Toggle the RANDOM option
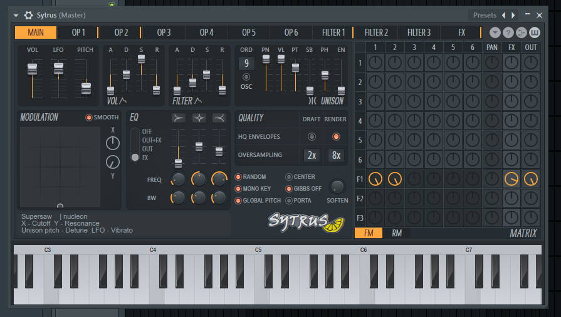Screen dimensions: 561x317 click(238, 177)
